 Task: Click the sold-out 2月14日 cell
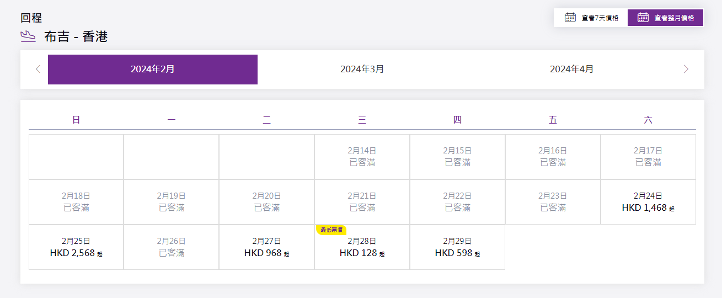click(x=362, y=157)
